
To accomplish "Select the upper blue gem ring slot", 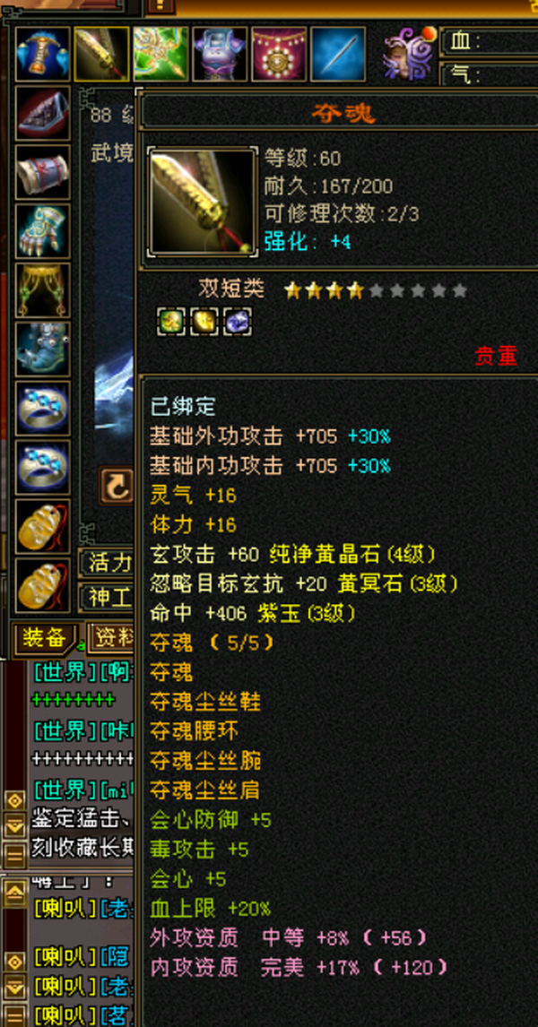I will [x=43, y=408].
